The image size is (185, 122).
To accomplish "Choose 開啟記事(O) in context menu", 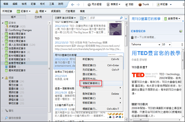I will click(99, 65).
